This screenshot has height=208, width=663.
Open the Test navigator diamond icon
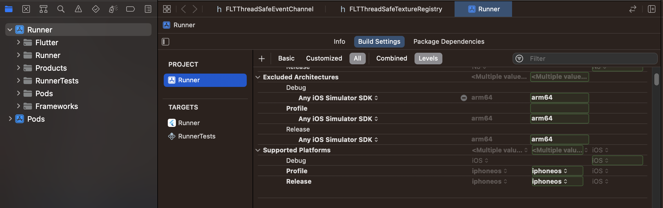point(96,9)
